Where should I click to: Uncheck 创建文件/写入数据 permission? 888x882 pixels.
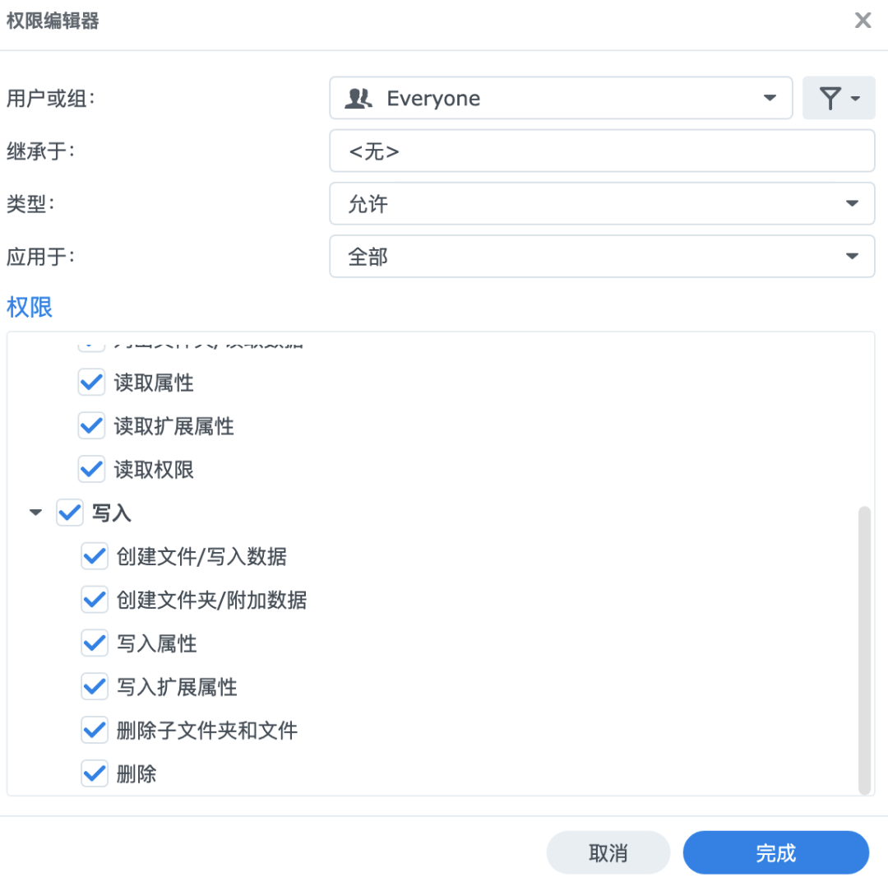(95, 557)
